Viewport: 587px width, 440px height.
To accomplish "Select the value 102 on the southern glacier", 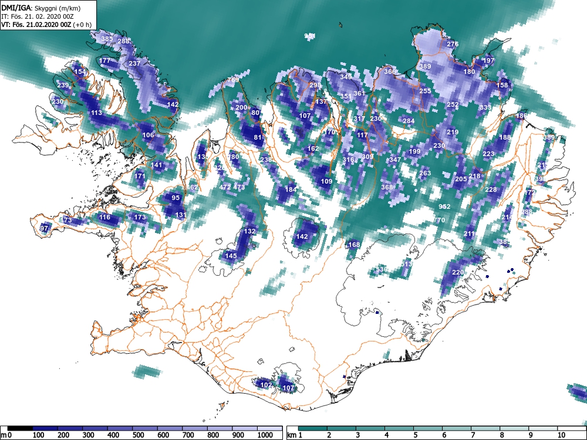I will click(265, 385).
